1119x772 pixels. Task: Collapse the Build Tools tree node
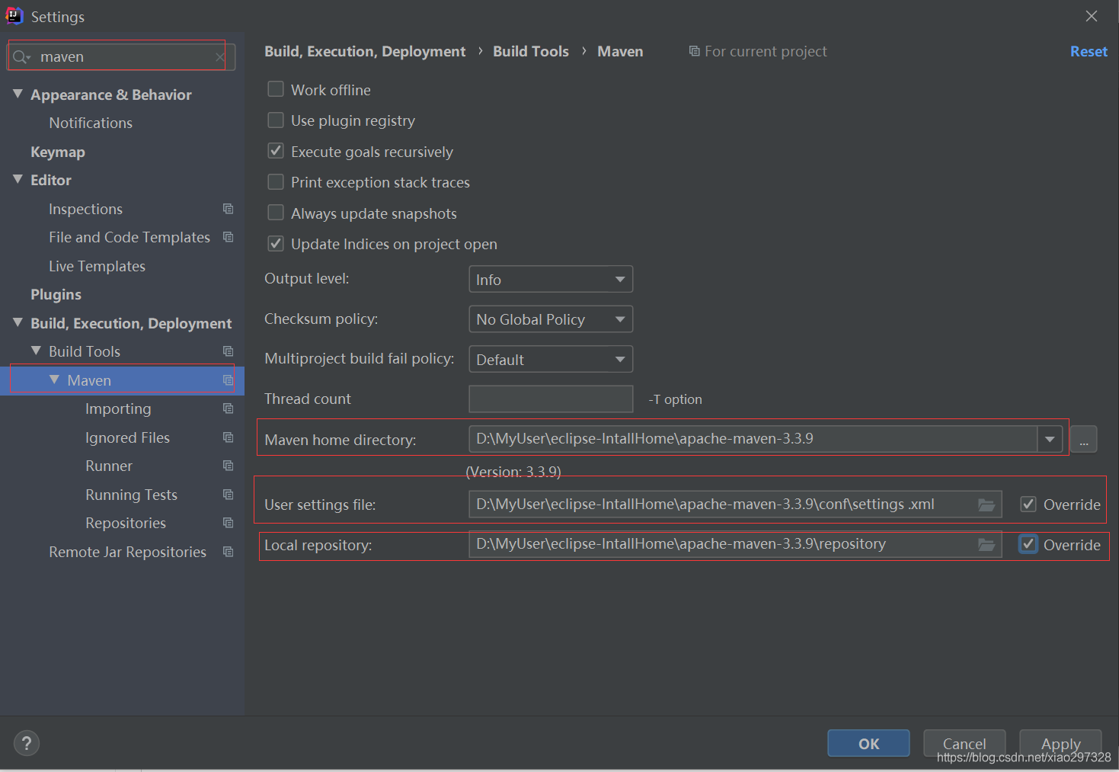[x=36, y=351]
